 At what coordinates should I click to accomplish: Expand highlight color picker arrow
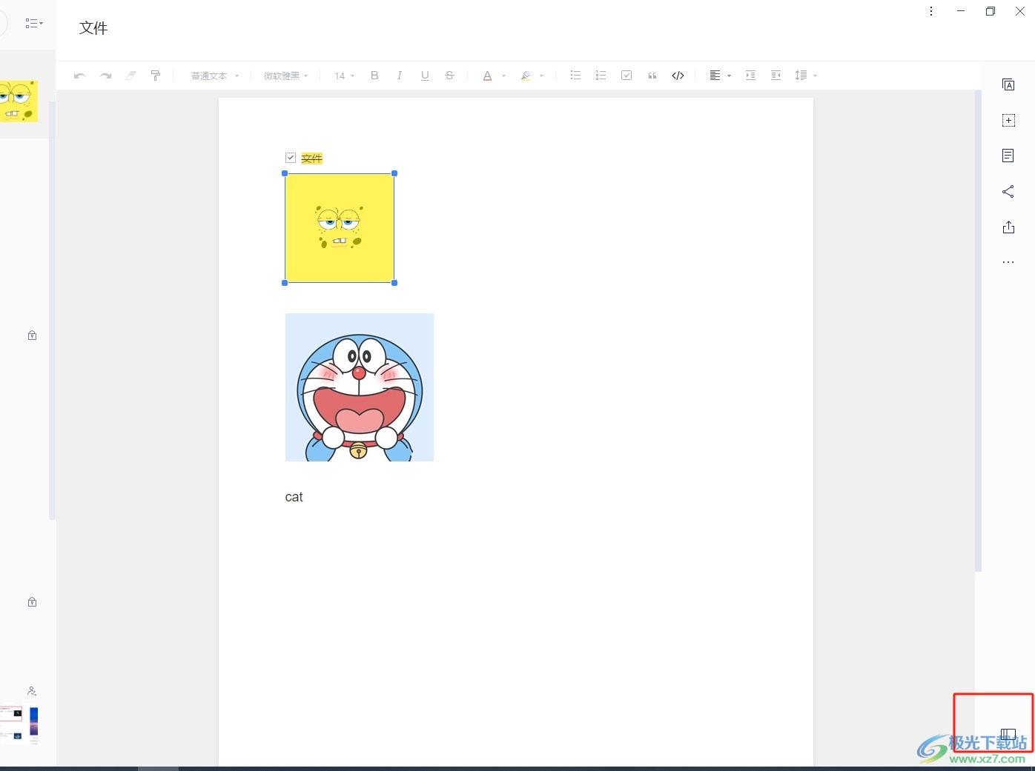(x=542, y=76)
